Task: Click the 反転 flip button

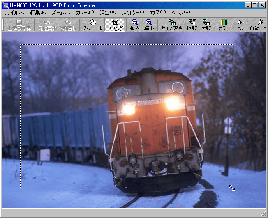Action: pyautogui.click(x=206, y=25)
